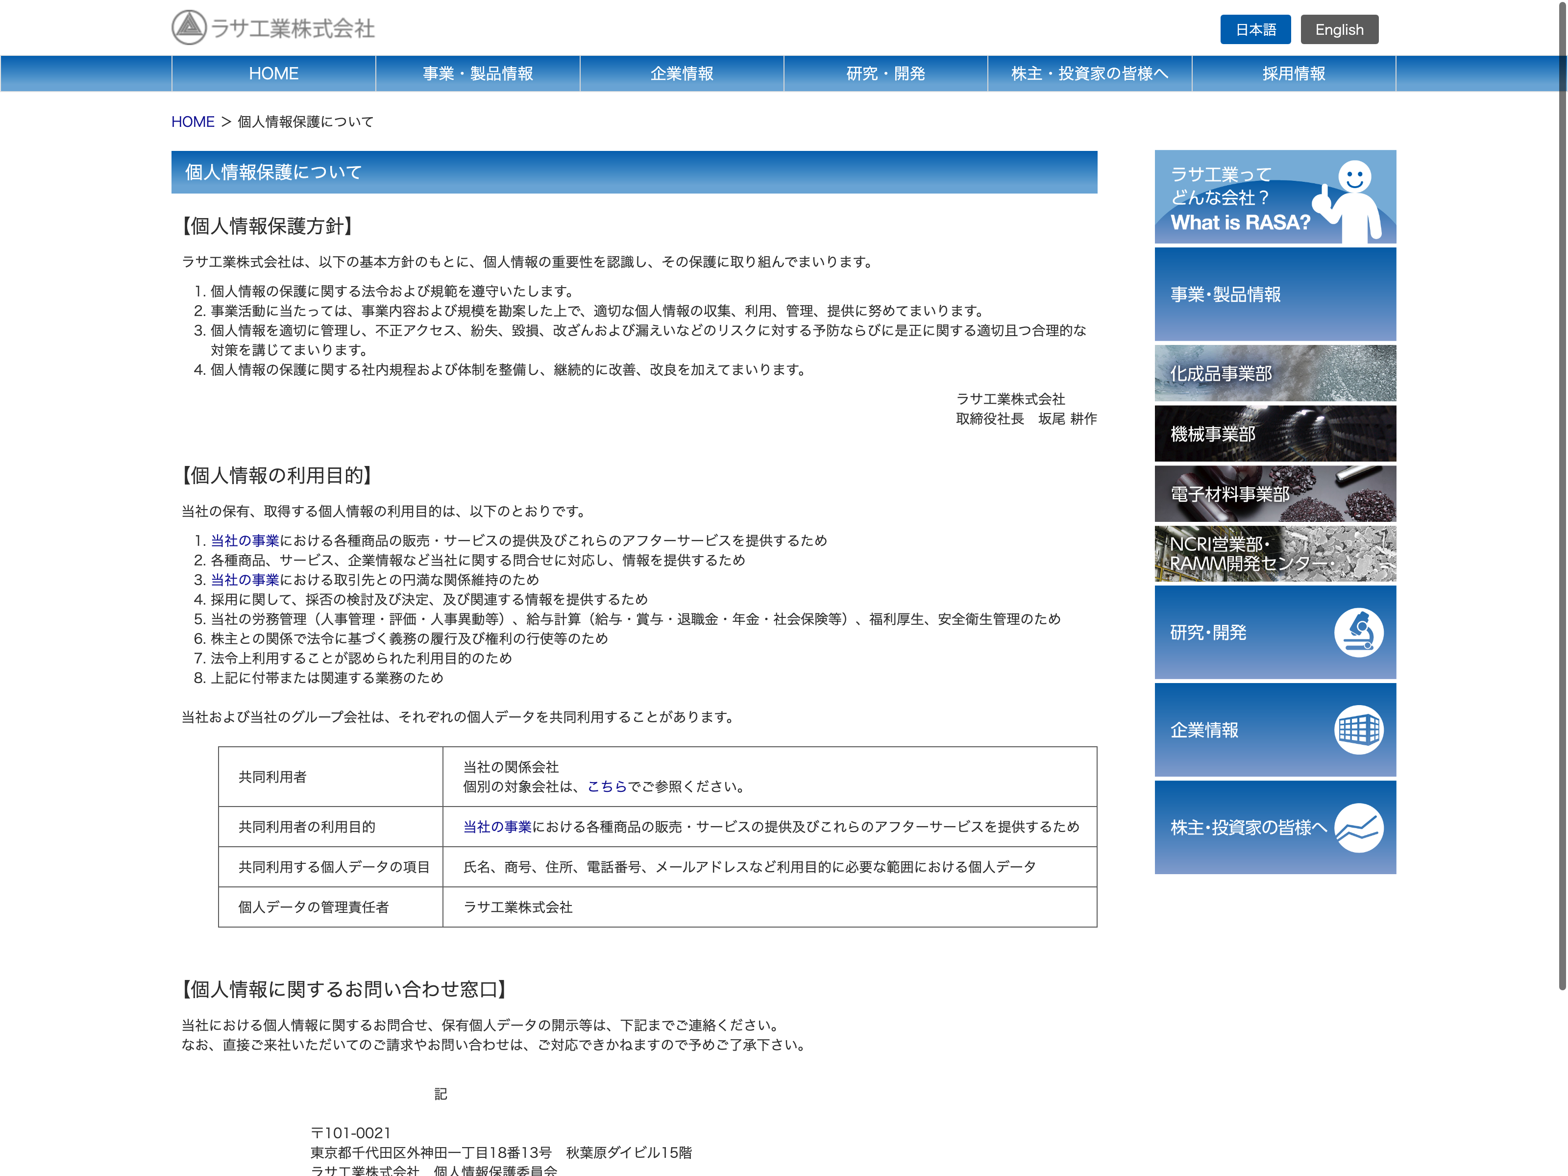Open the HOME navigation menu item
This screenshot has height=1176, width=1568.
(273, 73)
